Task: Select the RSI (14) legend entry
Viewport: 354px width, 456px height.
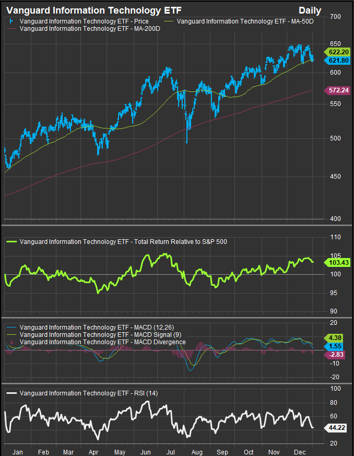Action: 89,393
